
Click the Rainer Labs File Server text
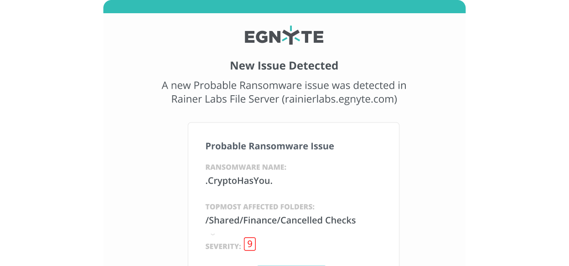pos(225,99)
